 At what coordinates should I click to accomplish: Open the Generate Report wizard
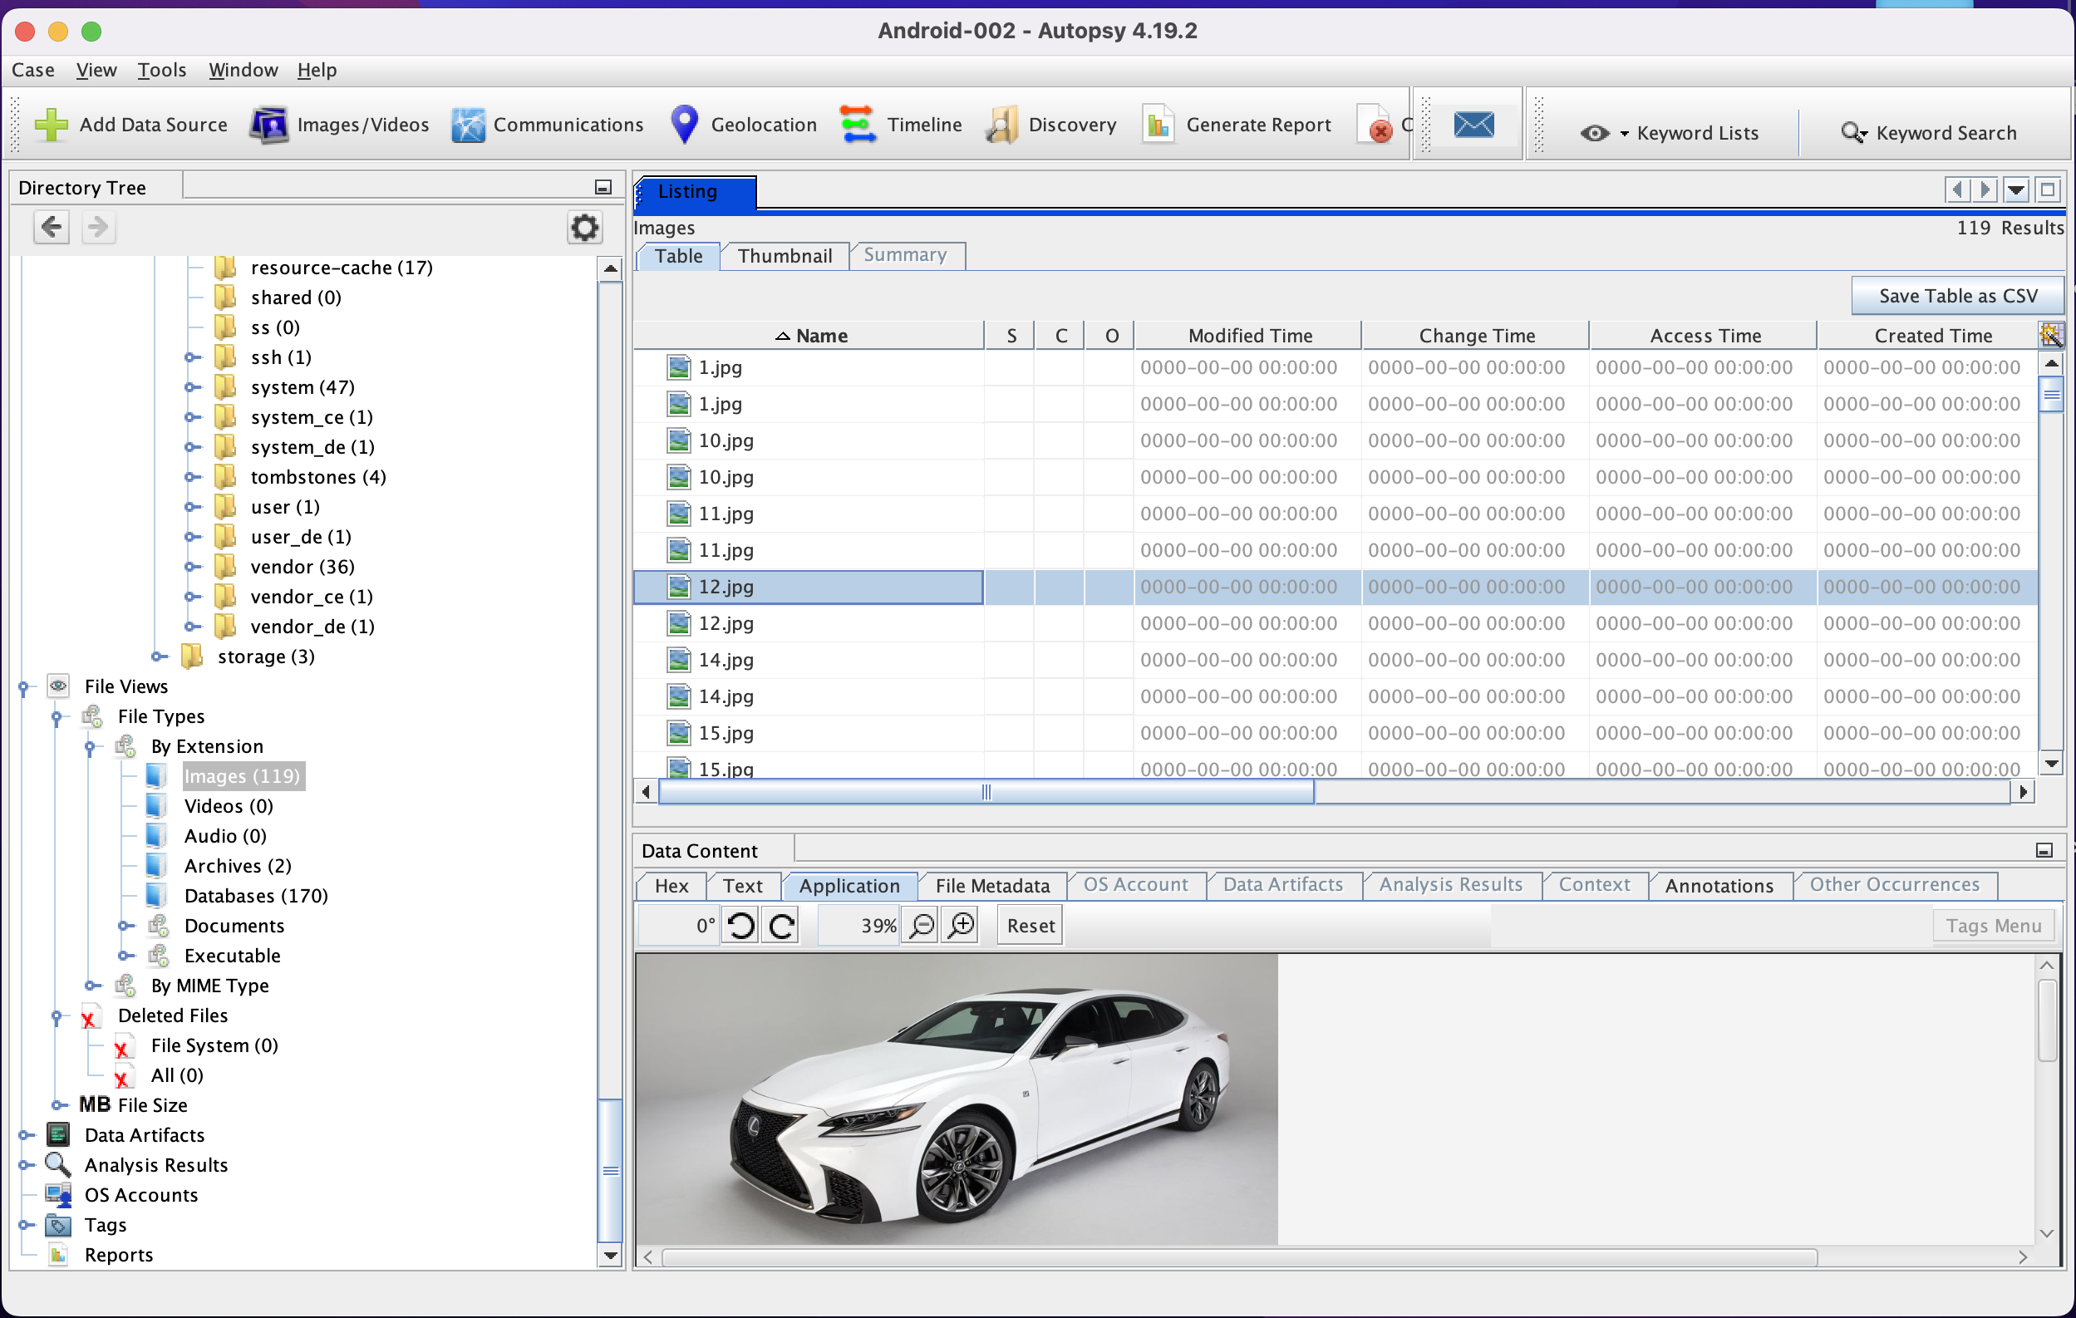1237,124
